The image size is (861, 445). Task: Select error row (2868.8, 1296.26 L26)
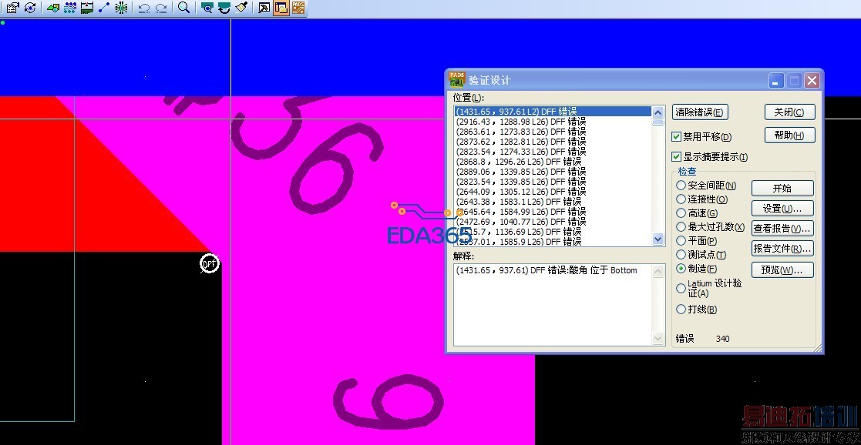pos(553,162)
